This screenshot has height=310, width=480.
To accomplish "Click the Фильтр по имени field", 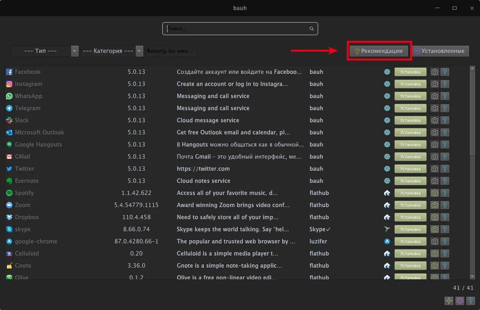I will tap(172, 51).
